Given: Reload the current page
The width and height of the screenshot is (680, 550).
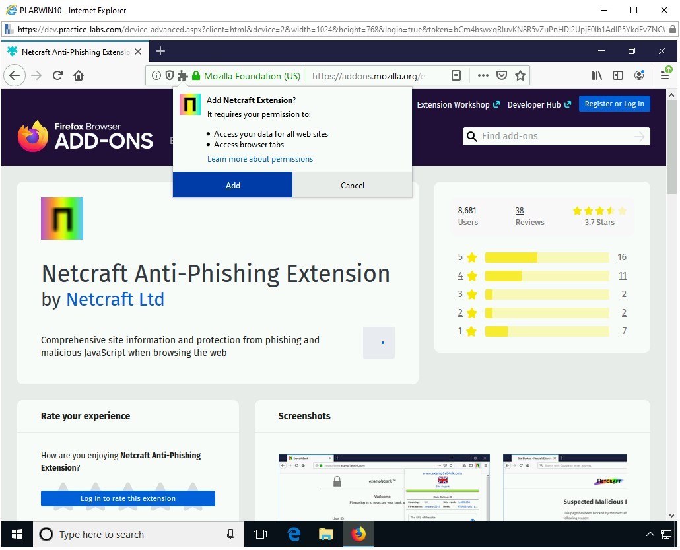Looking at the screenshot, I should coord(57,75).
